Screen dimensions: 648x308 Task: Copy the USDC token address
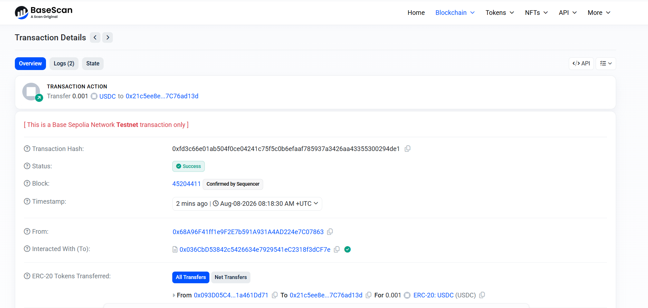point(482,295)
